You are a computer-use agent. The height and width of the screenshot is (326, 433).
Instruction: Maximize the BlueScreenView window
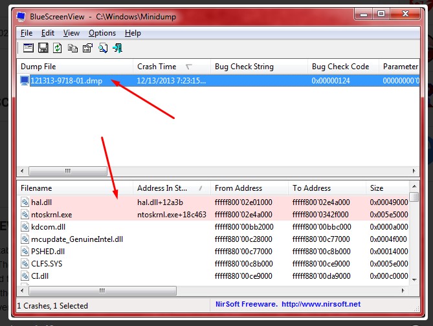click(x=381, y=14)
